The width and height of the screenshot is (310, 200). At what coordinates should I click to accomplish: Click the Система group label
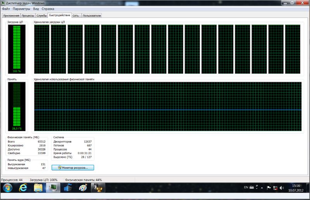click(59, 137)
